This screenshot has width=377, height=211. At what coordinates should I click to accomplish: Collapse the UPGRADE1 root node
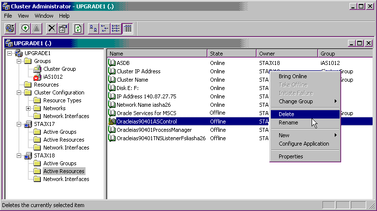(x=9, y=53)
